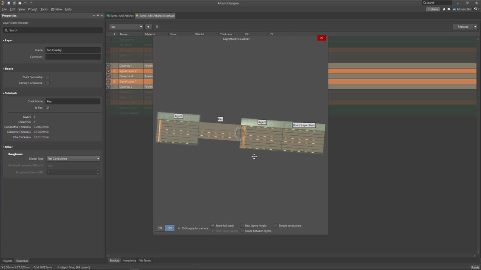
Task: Open settings via the gear icon
Action: [449, 9]
